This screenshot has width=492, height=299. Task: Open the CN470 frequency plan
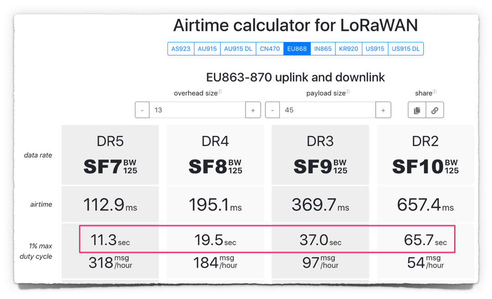coord(270,48)
